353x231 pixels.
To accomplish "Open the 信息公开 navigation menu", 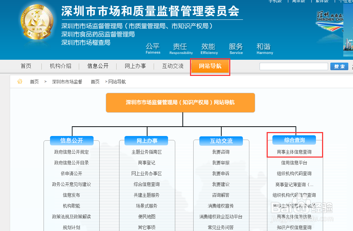I will coord(98,66).
